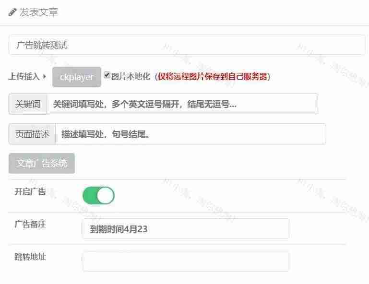Click the 广告备注 label
Screen dimensions: 369x284
[30, 224]
